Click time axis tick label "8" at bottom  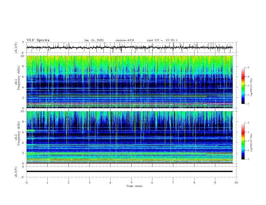click(194, 183)
